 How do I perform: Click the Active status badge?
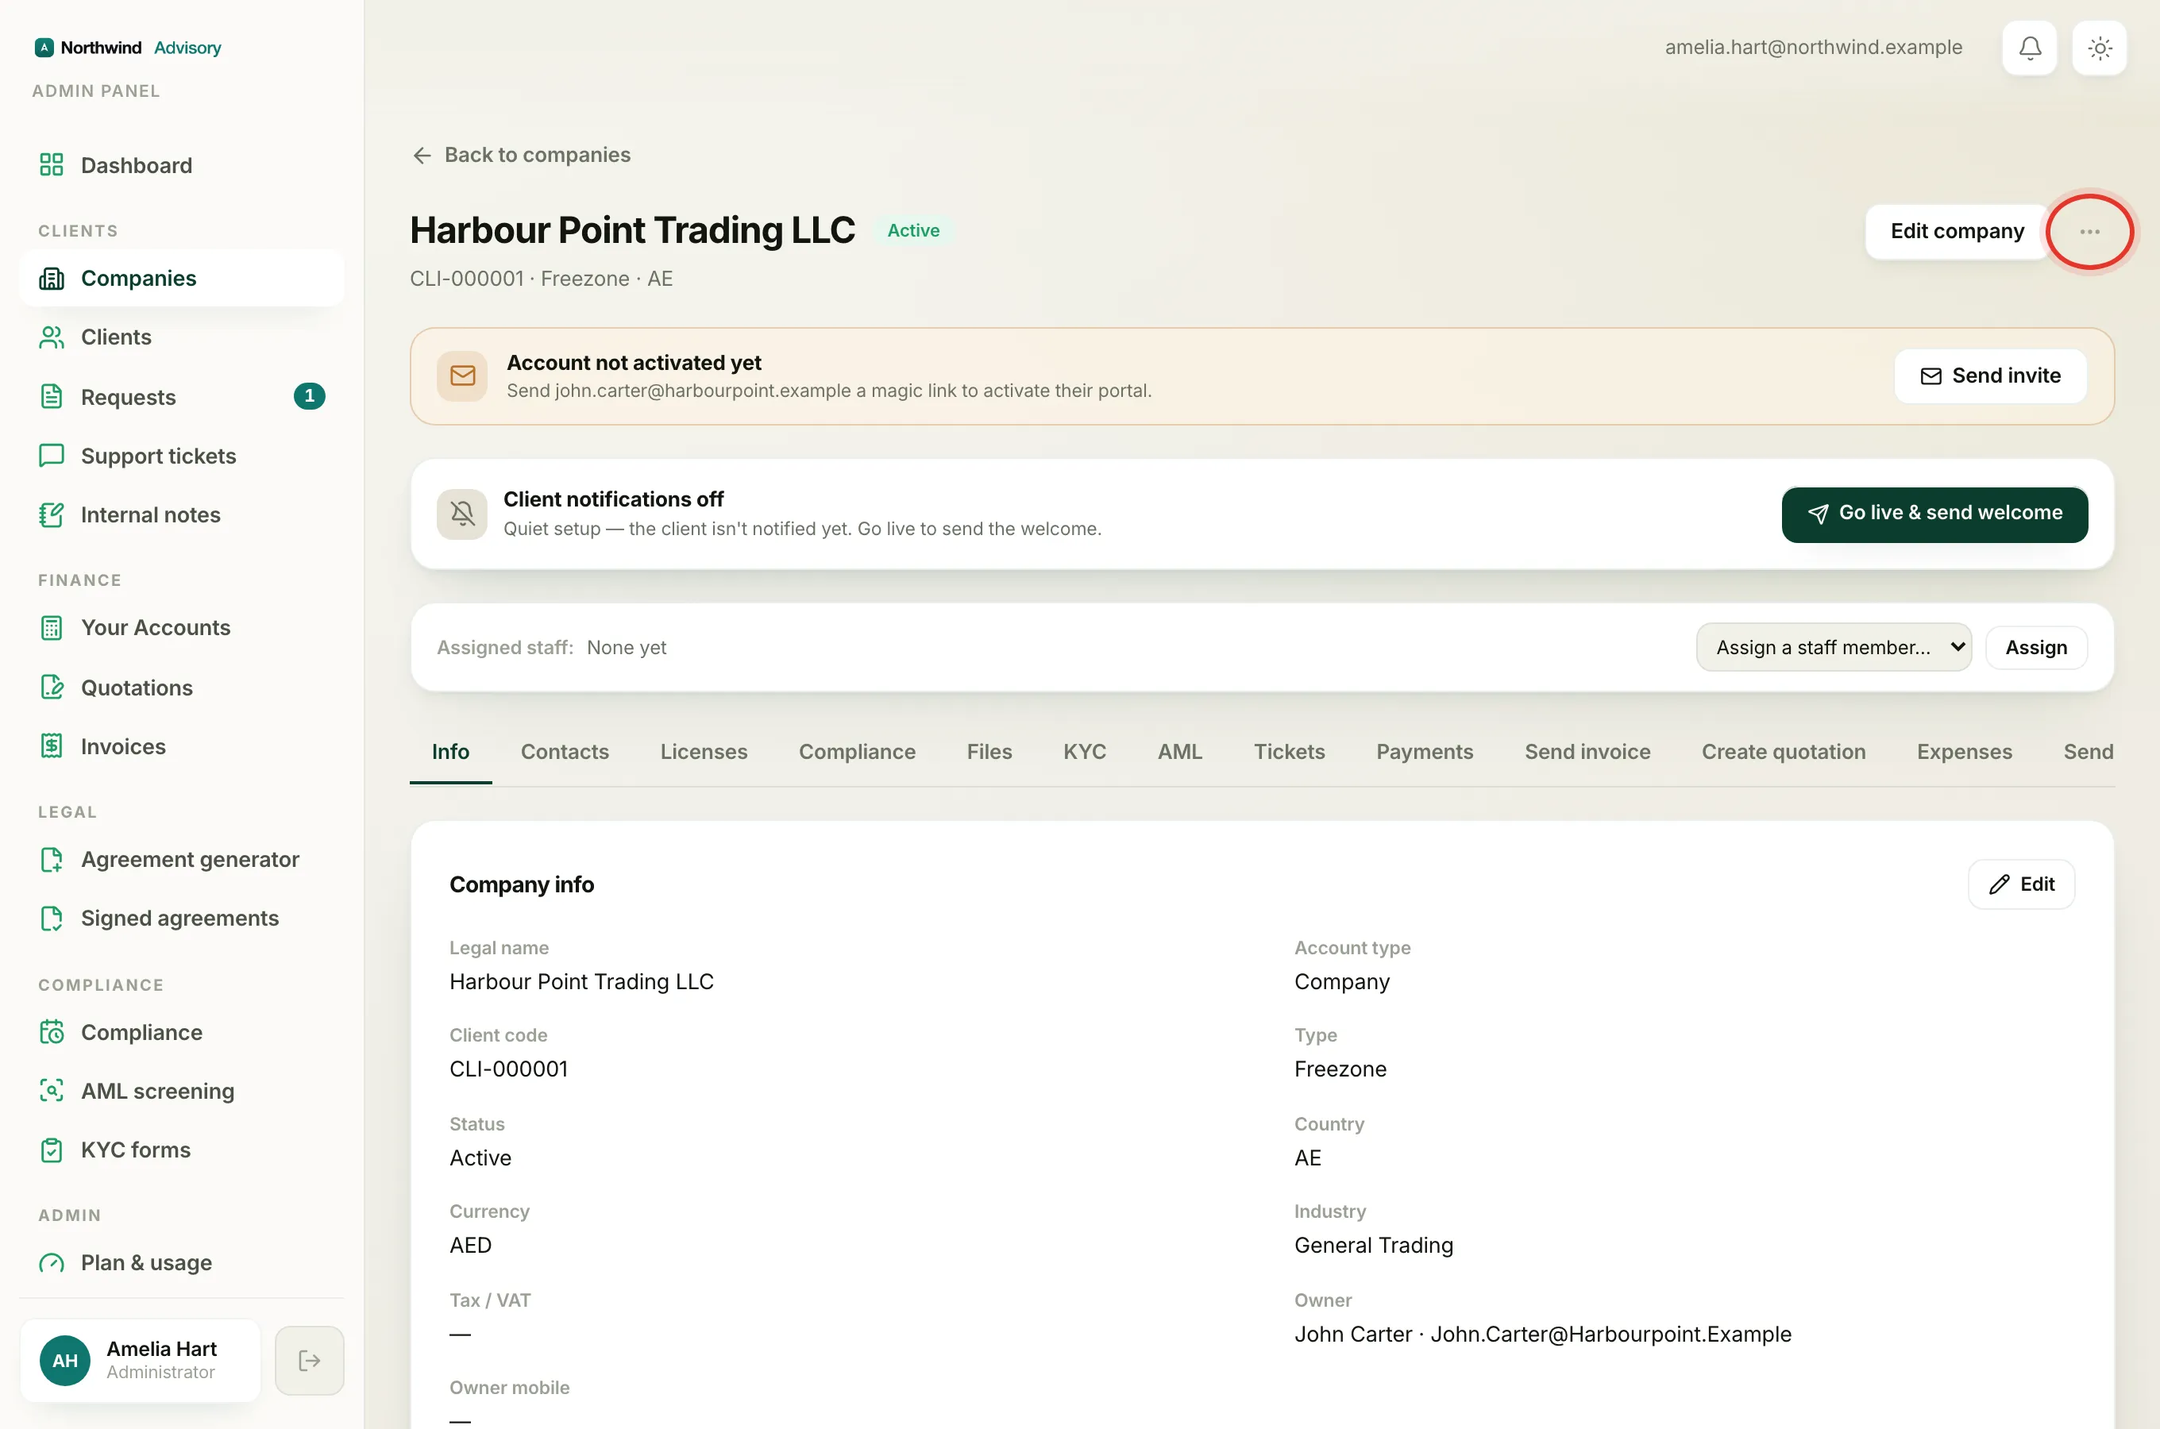tap(913, 230)
